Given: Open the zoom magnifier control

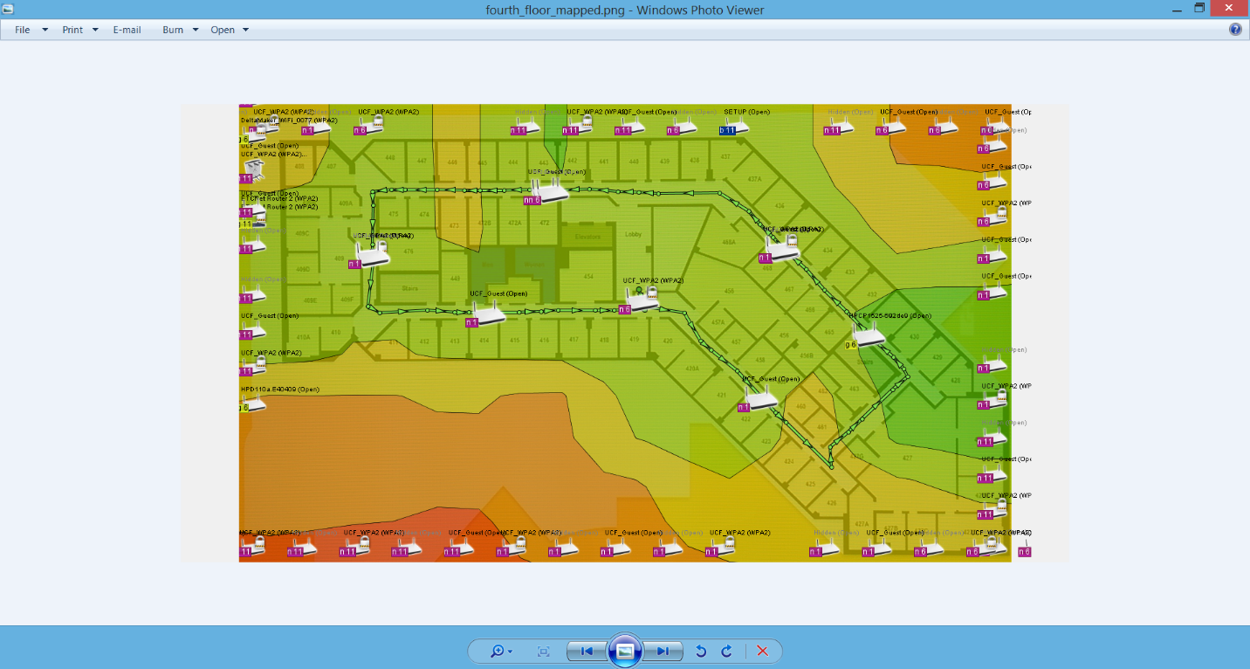Looking at the screenshot, I should coord(501,652).
